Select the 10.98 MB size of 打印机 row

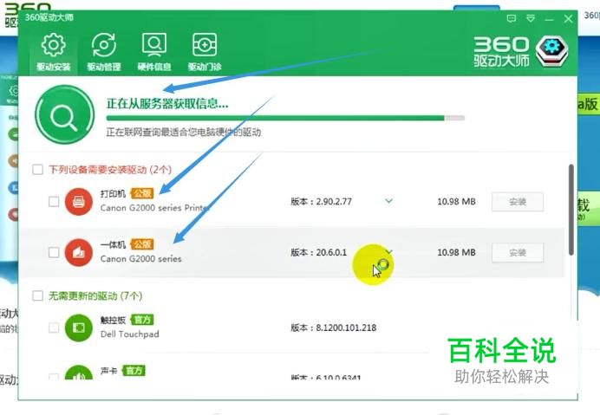click(x=456, y=202)
